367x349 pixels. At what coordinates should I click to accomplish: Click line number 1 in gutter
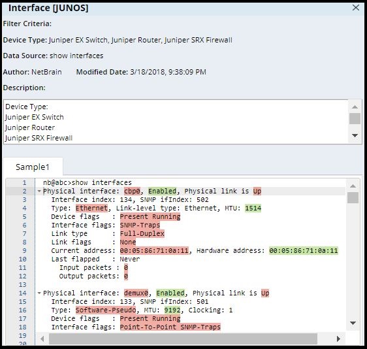24,183
